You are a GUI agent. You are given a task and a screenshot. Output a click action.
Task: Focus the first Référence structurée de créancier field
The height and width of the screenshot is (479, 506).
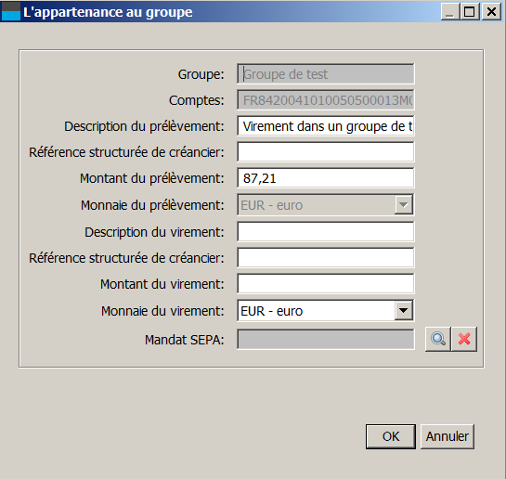point(325,152)
